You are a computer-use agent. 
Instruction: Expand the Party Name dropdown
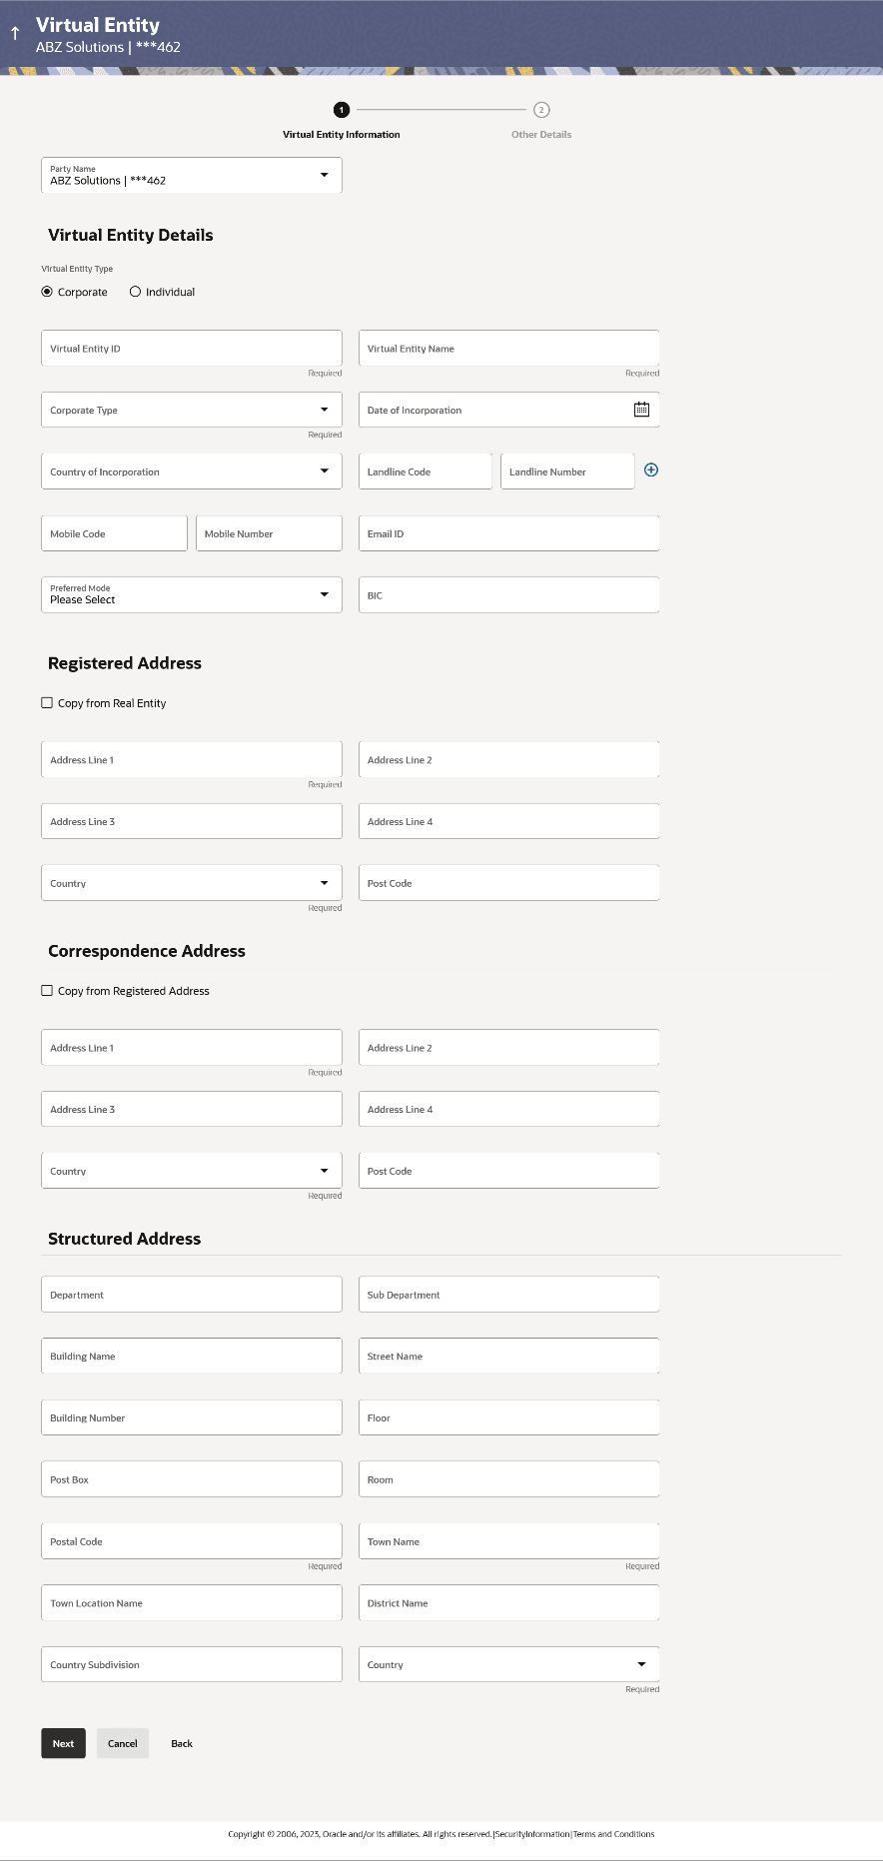324,175
